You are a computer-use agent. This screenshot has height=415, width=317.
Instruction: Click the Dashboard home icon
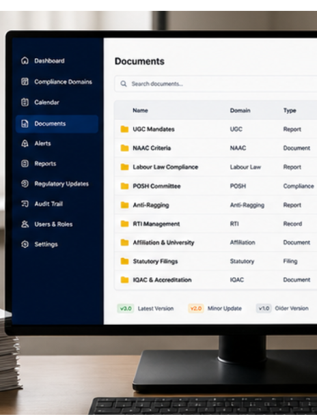tap(25, 61)
